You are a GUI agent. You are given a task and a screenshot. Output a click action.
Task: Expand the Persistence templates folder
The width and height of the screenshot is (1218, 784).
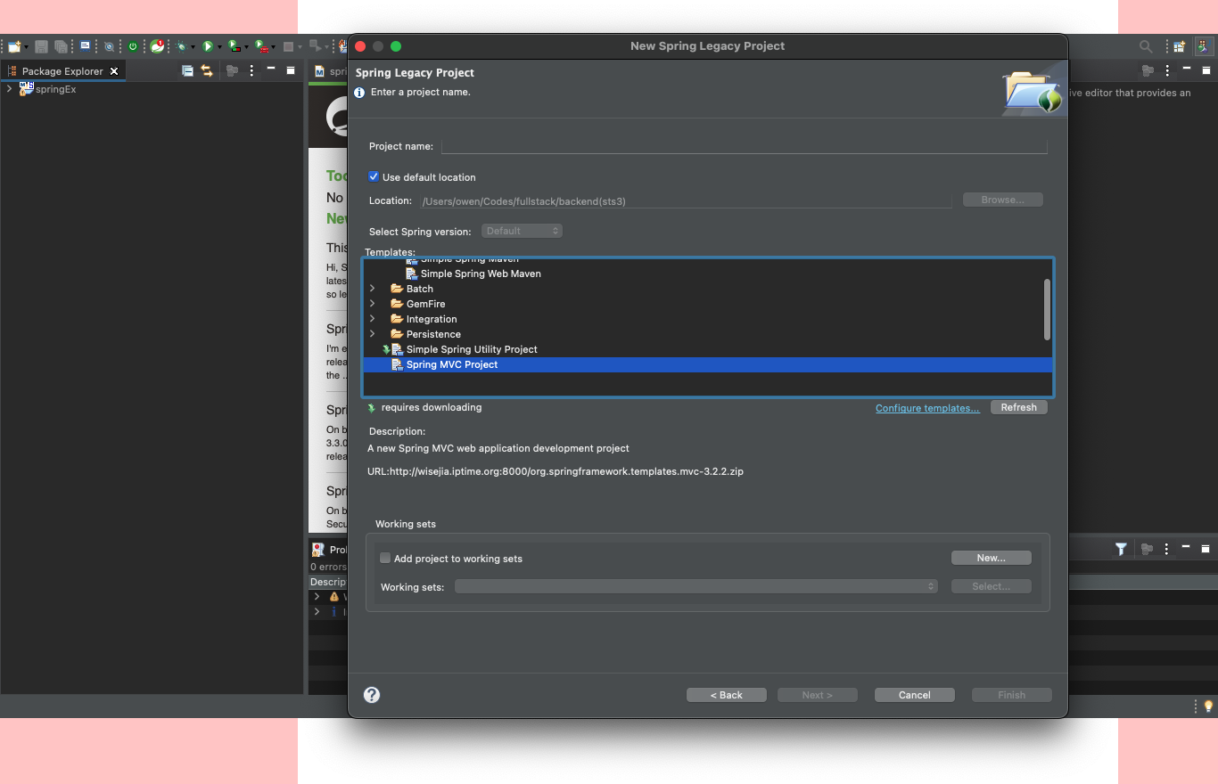point(372,334)
